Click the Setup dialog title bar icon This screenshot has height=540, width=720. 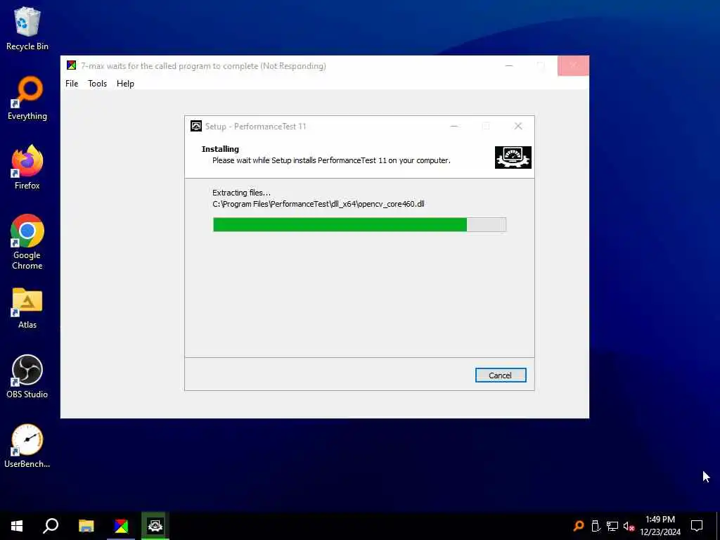tap(196, 126)
